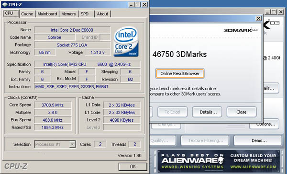This screenshot has width=287, height=174.
Task: Click the Multiplier value x 8.0
Action: (x=53, y=112)
